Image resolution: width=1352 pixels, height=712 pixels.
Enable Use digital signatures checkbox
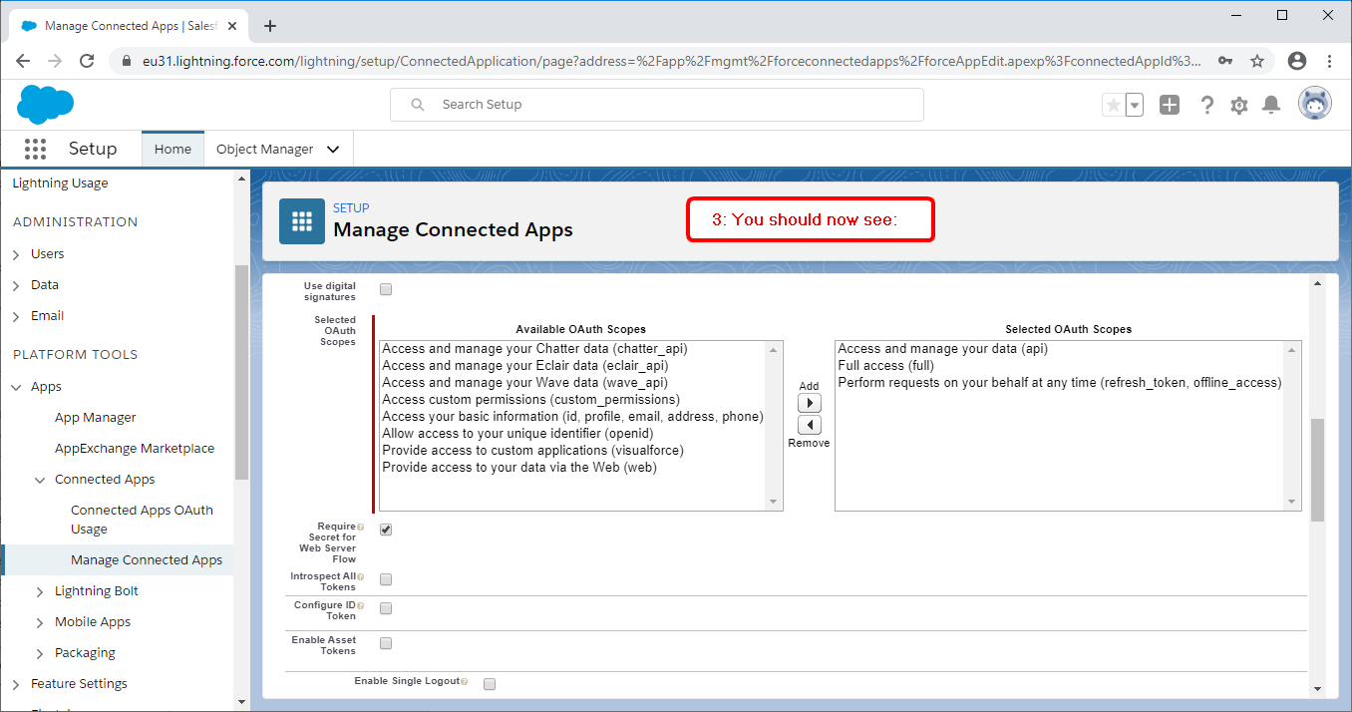(x=386, y=290)
